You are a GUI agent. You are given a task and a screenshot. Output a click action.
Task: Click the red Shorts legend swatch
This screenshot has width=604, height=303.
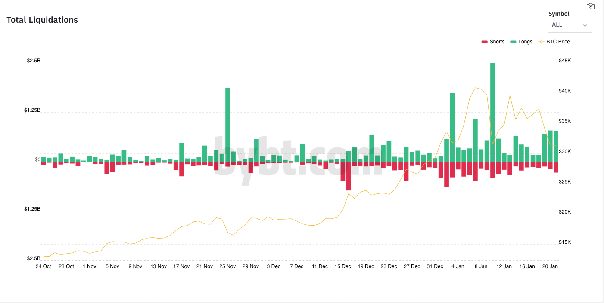[484, 42]
